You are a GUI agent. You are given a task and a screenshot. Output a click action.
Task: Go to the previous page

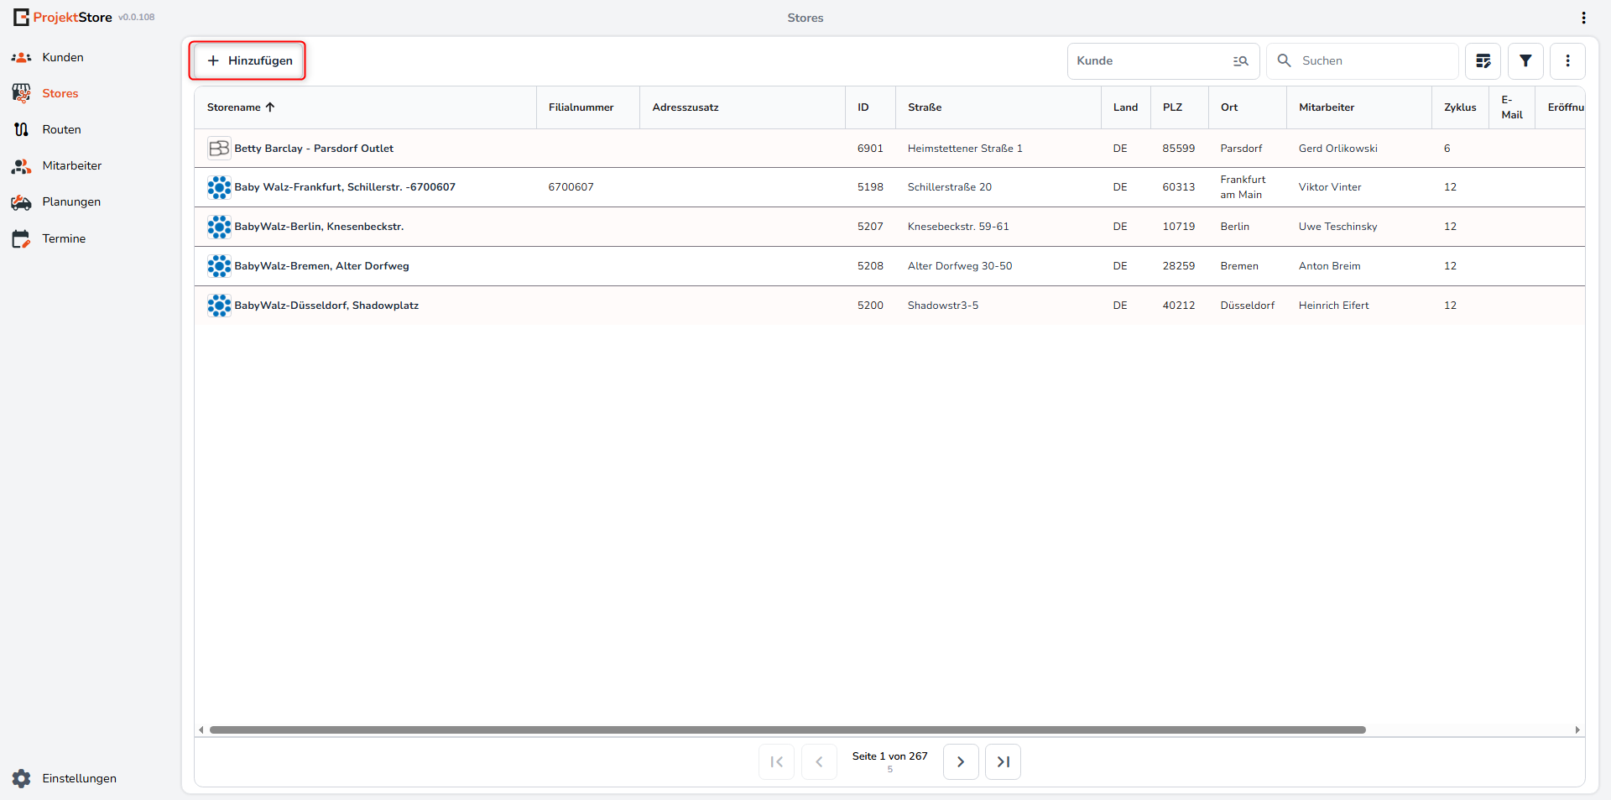click(819, 761)
